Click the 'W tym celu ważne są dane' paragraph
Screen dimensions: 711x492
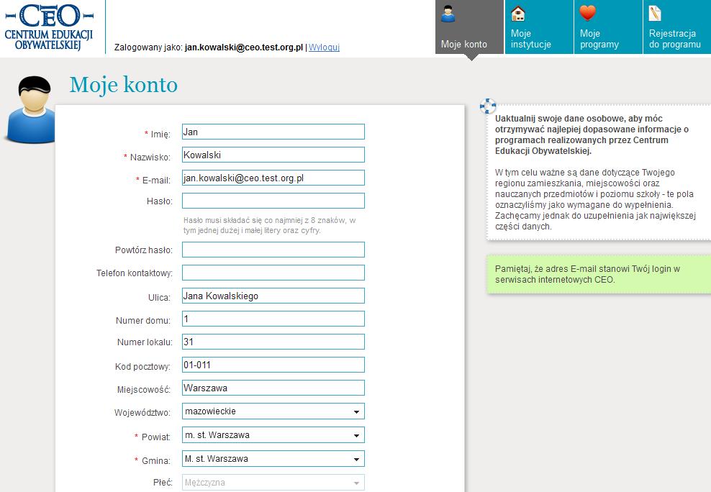[x=595, y=199]
